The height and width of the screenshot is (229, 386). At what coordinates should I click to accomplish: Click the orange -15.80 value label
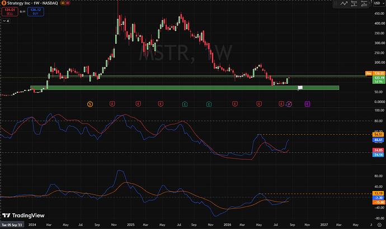379,202
